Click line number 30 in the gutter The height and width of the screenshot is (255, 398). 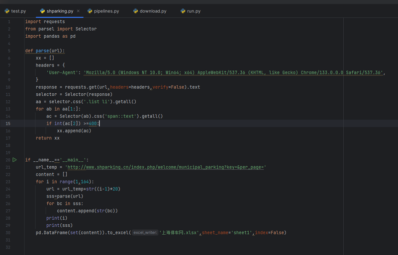coord(8,233)
